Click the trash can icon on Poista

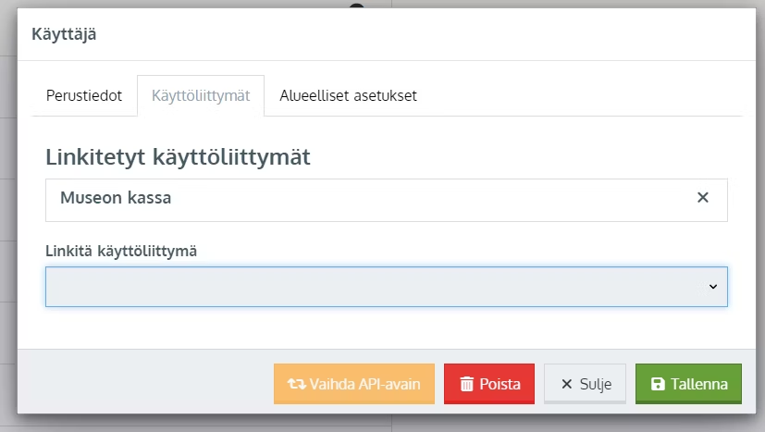(x=467, y=384)
